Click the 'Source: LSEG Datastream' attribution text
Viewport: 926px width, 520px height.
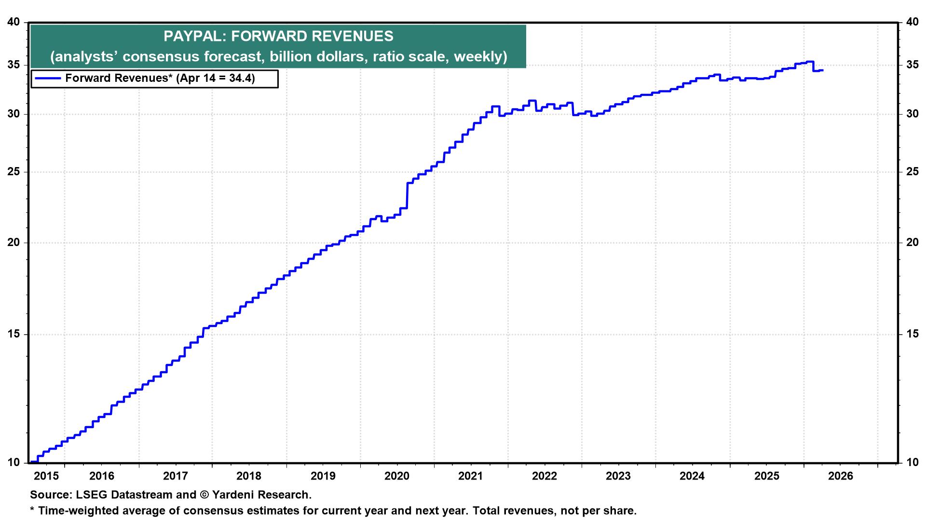[171, 494]
